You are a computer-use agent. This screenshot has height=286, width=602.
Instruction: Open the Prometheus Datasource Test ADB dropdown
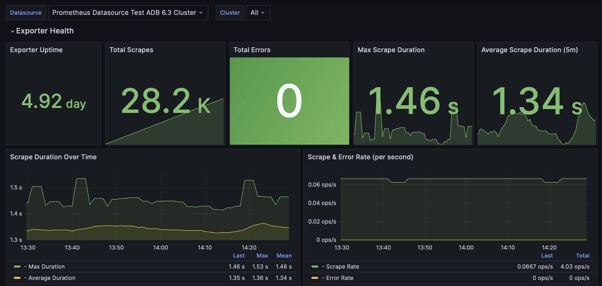[128, 13]
